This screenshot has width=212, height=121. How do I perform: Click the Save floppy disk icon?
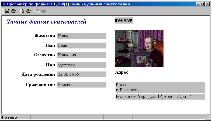pos(7,11)
